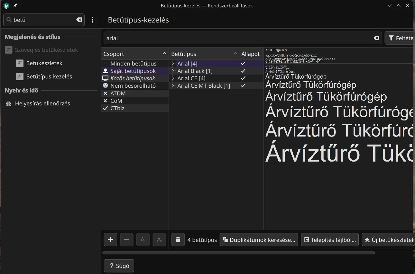This screenshot has height=274, width=415.
Task: Select the Minden betűtípus group
Action: click(135, 63)
